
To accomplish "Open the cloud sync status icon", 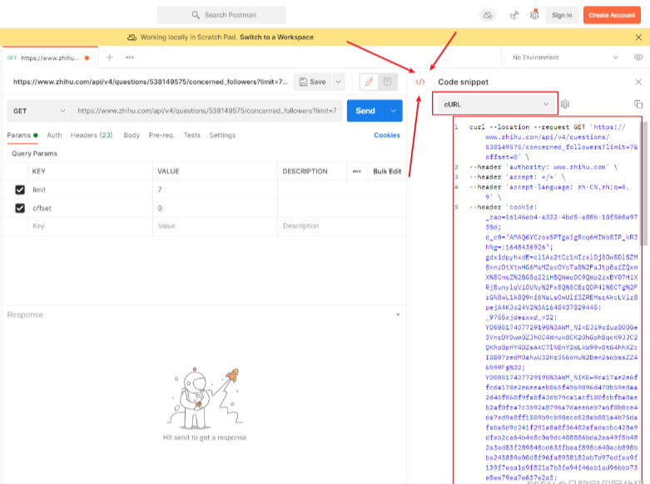I will click(x=488, y=15).
